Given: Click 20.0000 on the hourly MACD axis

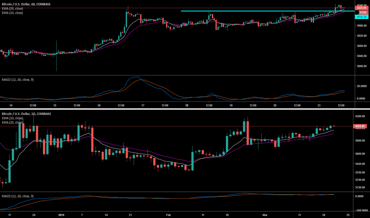Looking at the screenshot, I should point(362,86).
